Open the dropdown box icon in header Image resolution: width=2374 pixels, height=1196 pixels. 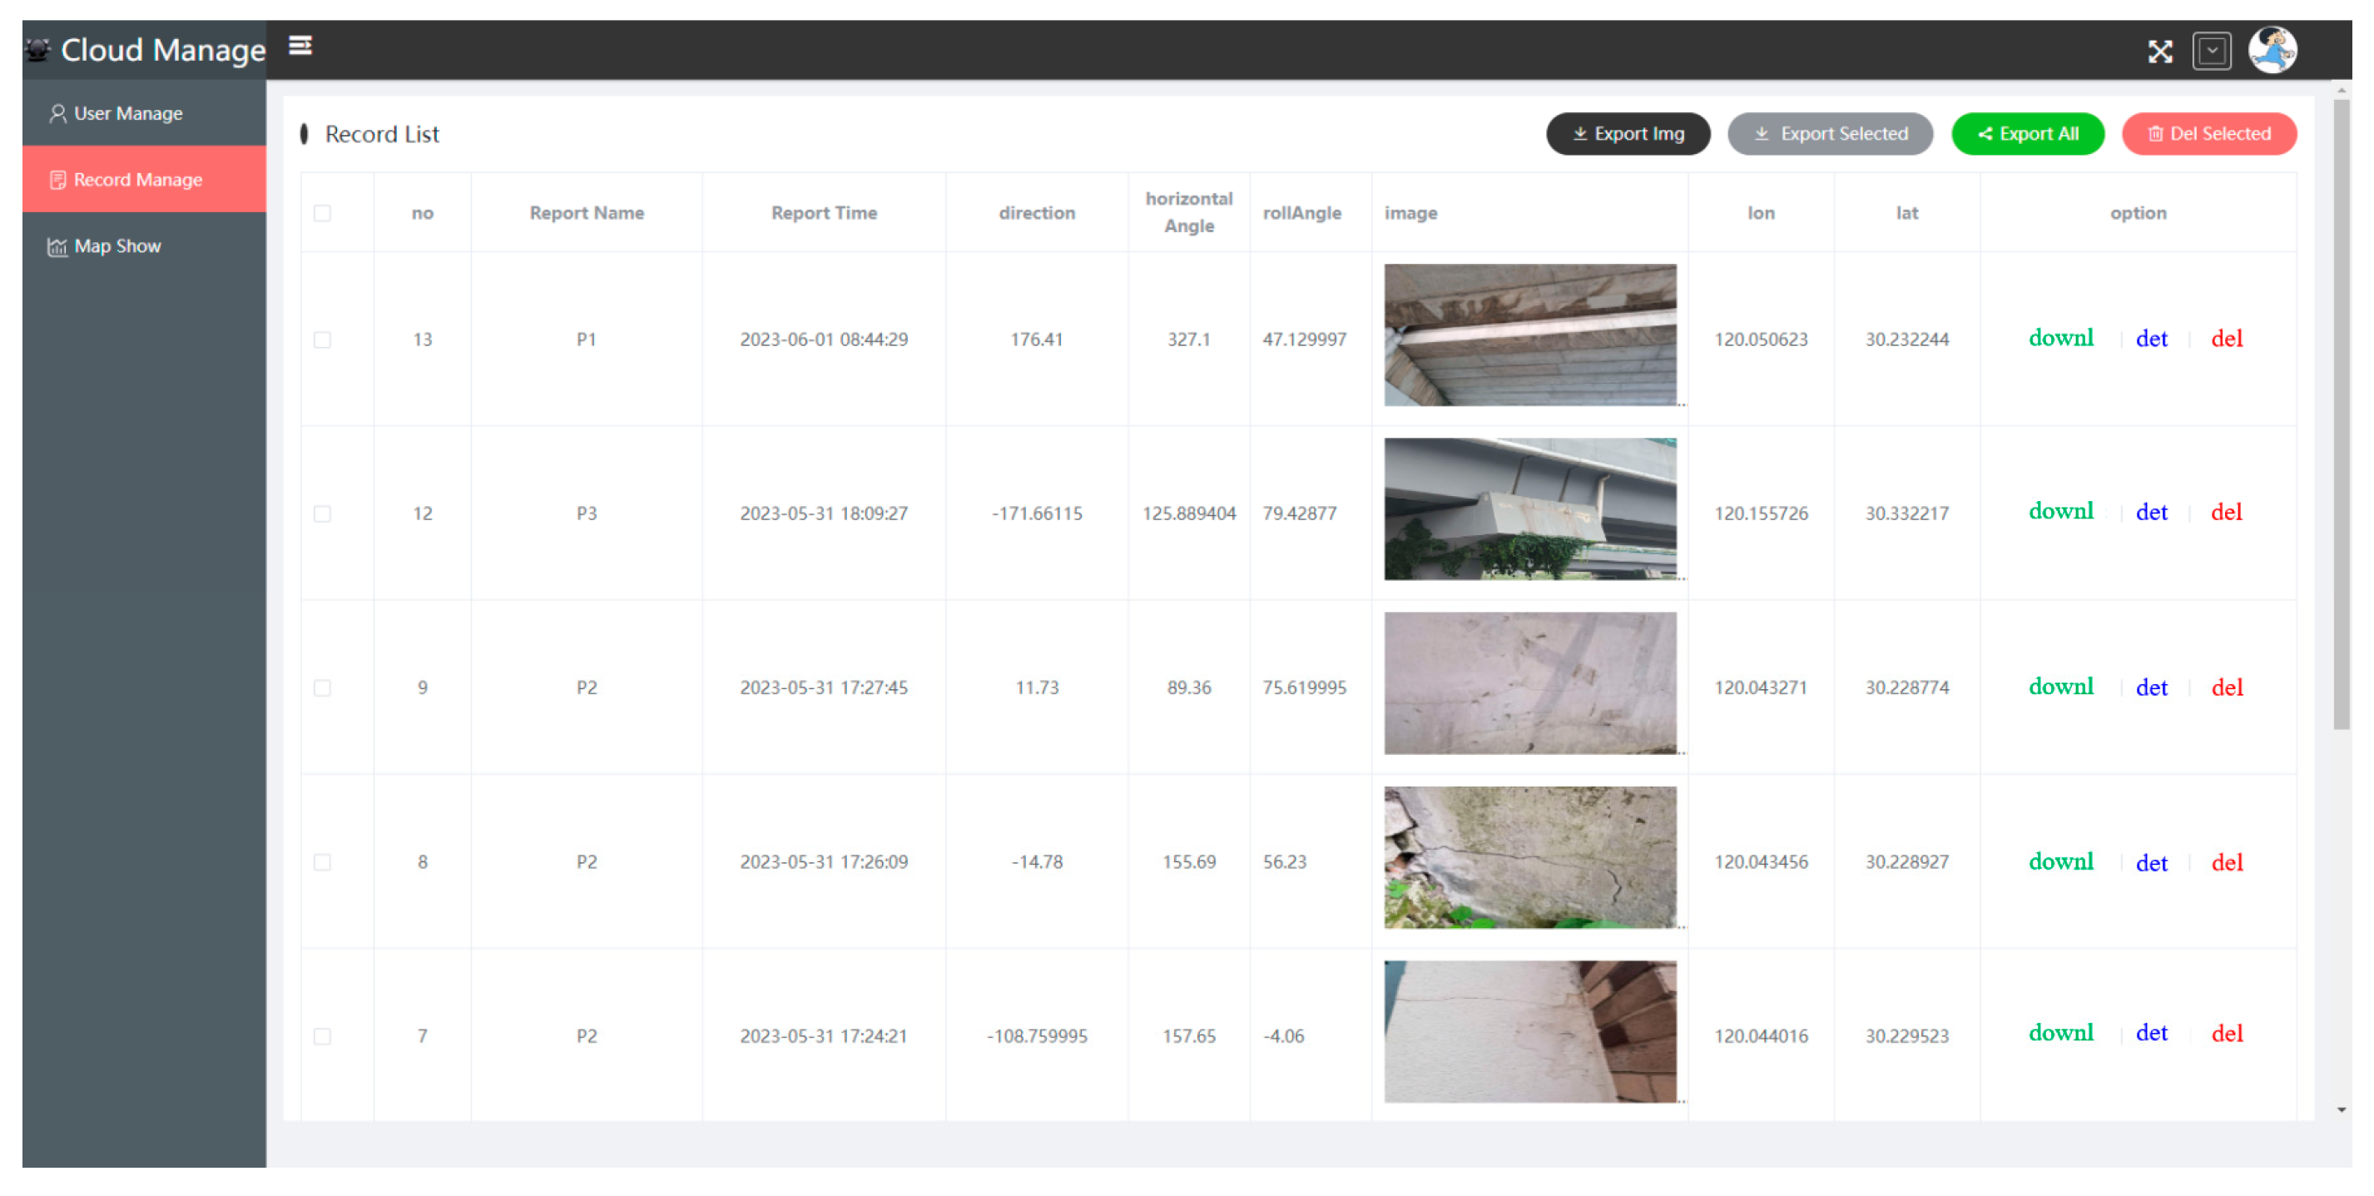click(x=2211, y=52)
